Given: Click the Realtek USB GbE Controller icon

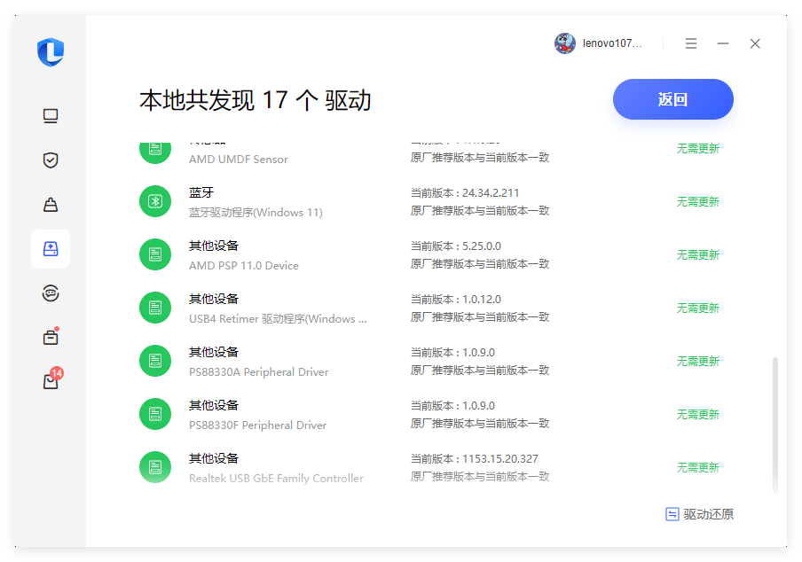Looking at the screenshot, I should point(155,467).
